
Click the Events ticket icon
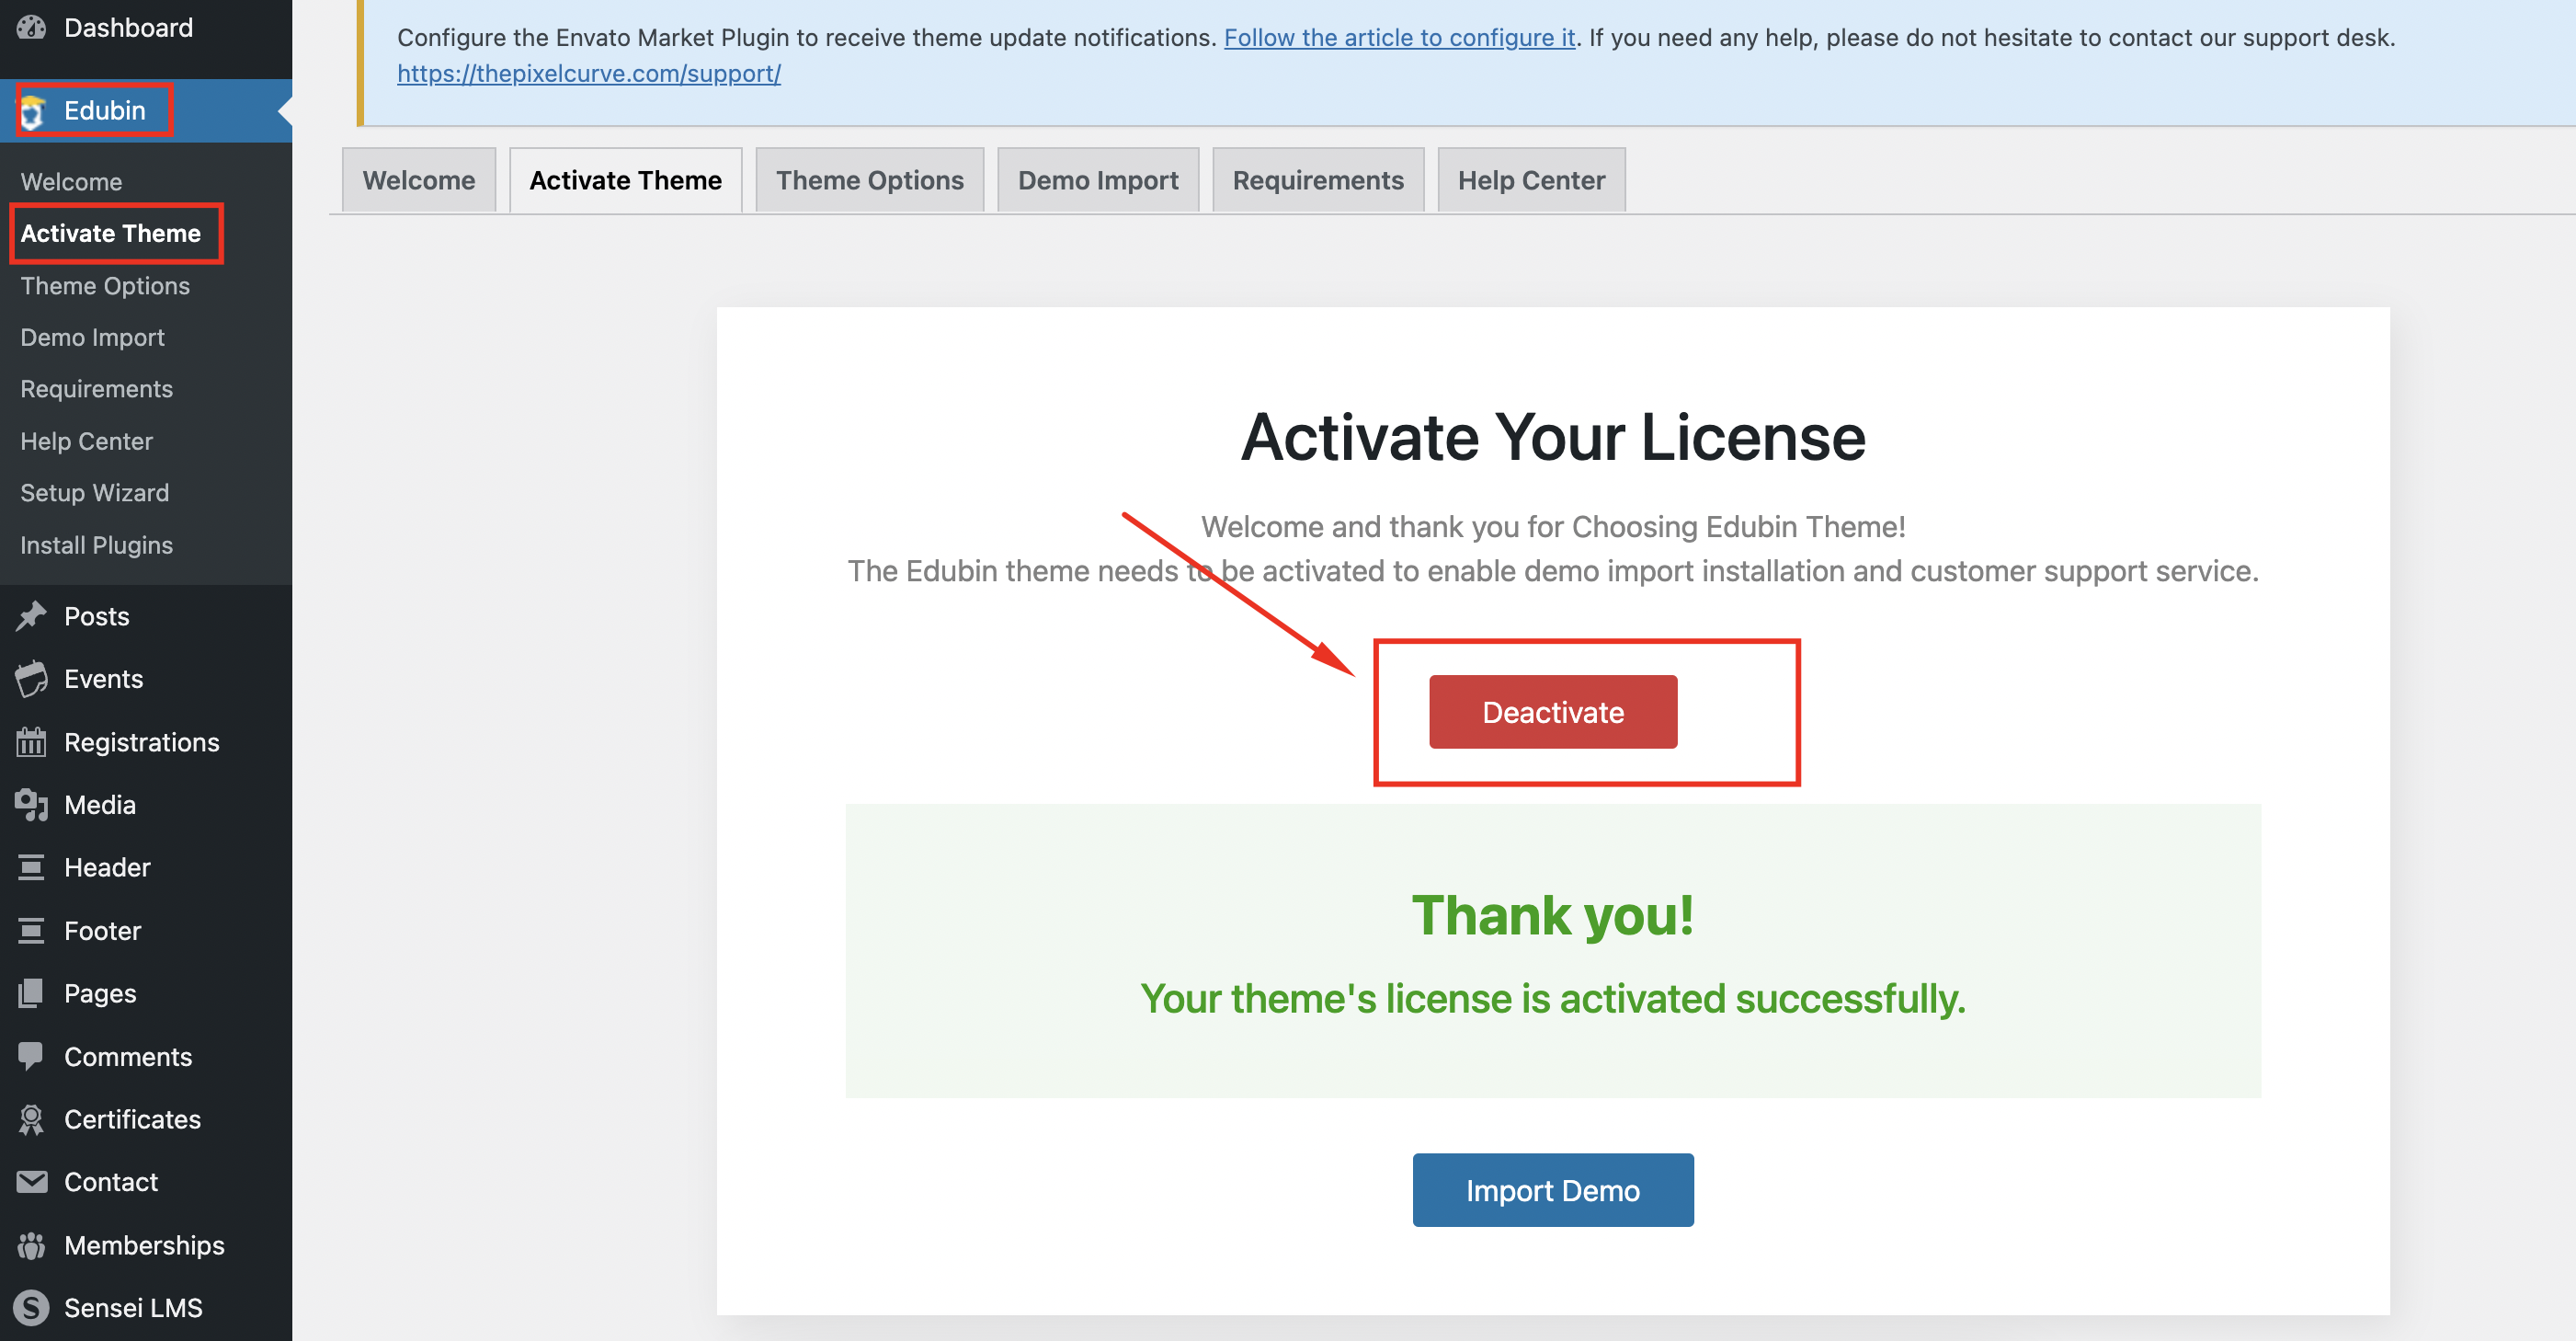[31, 680]
